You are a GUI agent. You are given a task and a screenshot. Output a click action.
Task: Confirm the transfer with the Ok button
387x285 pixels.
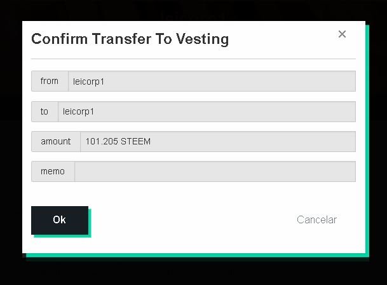coord(60,220)
